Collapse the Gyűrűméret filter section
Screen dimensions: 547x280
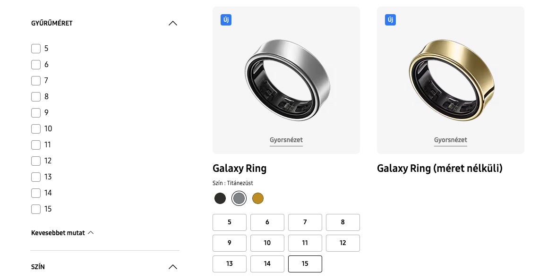173,23
